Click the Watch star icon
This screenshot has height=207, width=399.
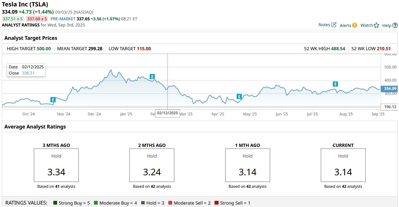pos(376,25)
